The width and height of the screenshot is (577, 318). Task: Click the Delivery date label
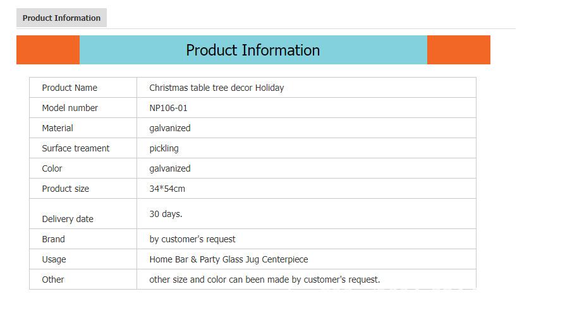68,219
